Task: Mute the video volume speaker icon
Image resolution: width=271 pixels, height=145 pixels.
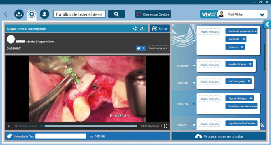Action: [x=16, y=126]
